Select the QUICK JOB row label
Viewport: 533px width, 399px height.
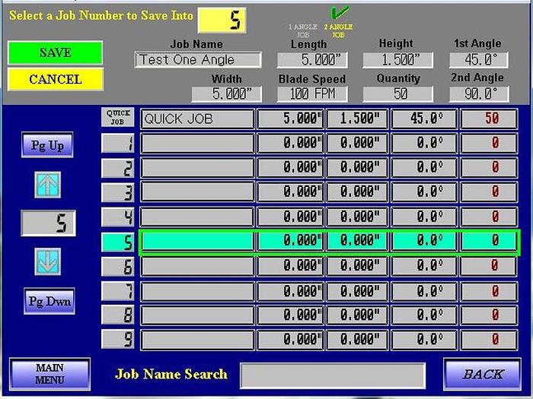click(118, 118)
